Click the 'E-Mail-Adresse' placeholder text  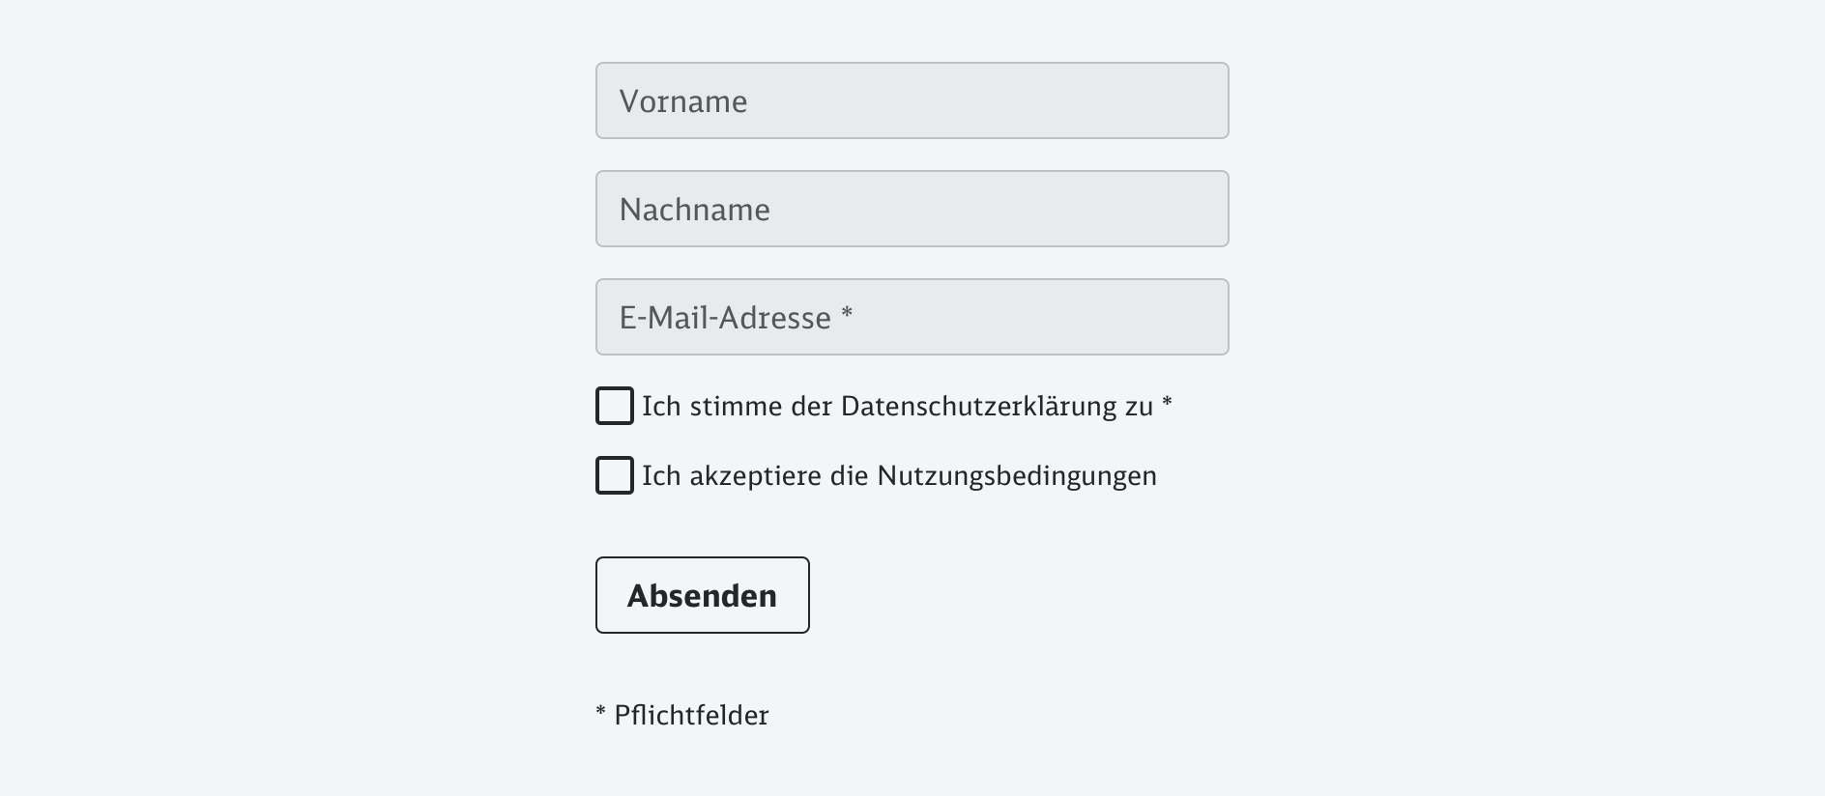(x=725, y=318)
